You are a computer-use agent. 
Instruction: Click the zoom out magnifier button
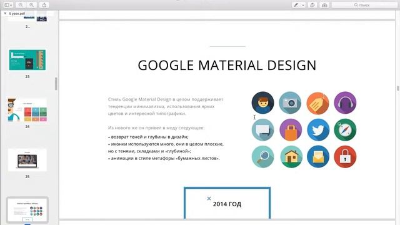(21, 5)
